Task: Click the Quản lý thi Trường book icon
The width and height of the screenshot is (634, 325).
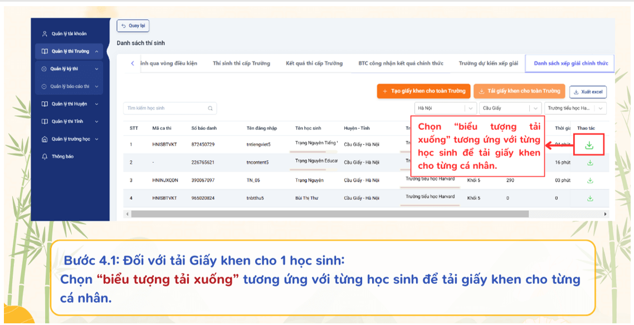Action: tap(44, 50)
